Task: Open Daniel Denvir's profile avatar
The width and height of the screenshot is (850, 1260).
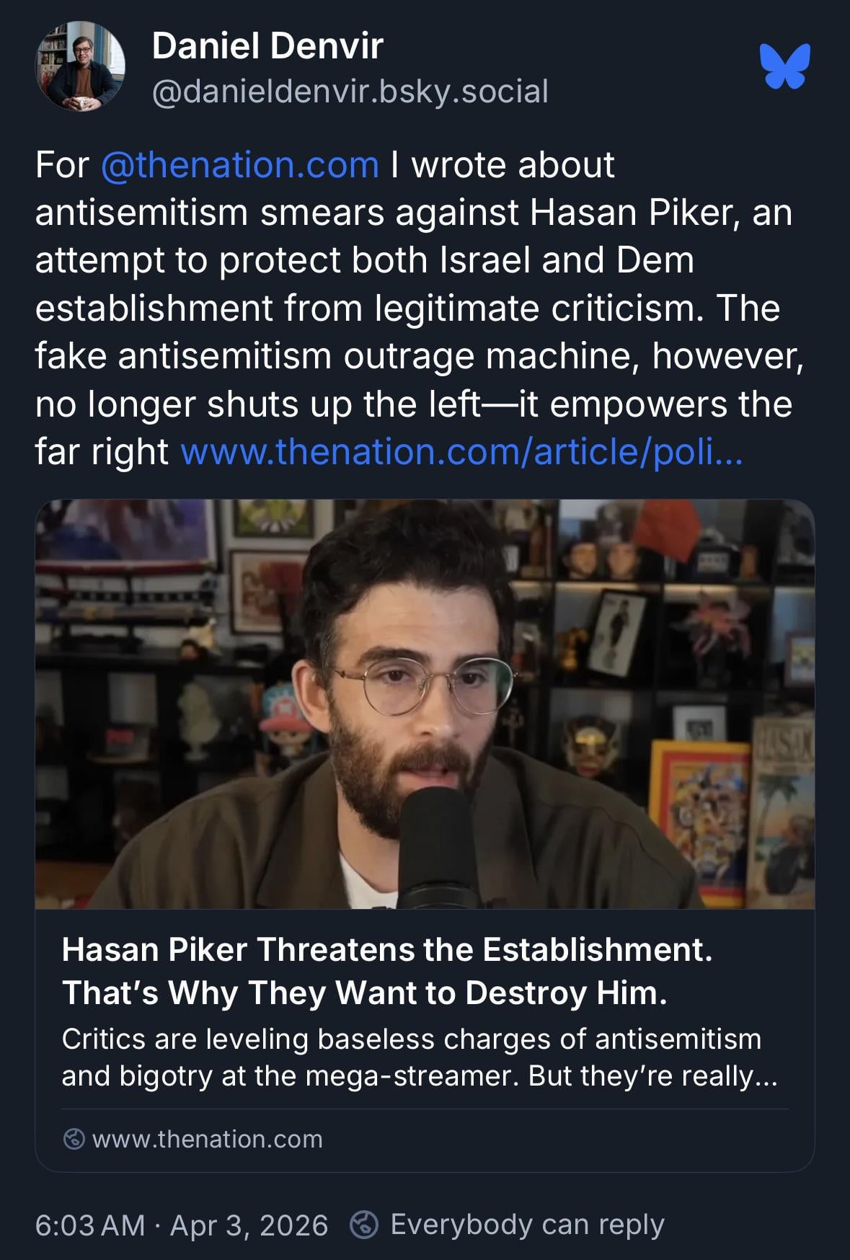Action: pos(81,66)
